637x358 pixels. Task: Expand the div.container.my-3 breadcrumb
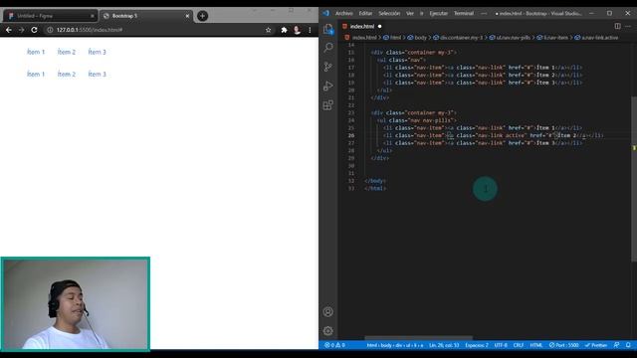pos(458,38)
